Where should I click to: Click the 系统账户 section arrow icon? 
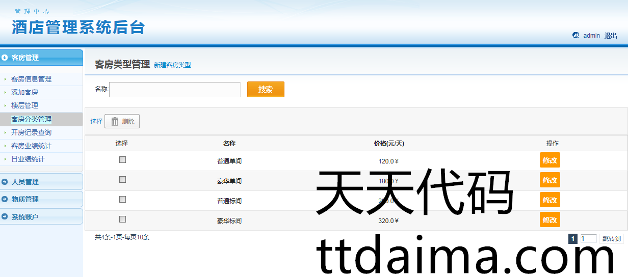coord(5,217)
